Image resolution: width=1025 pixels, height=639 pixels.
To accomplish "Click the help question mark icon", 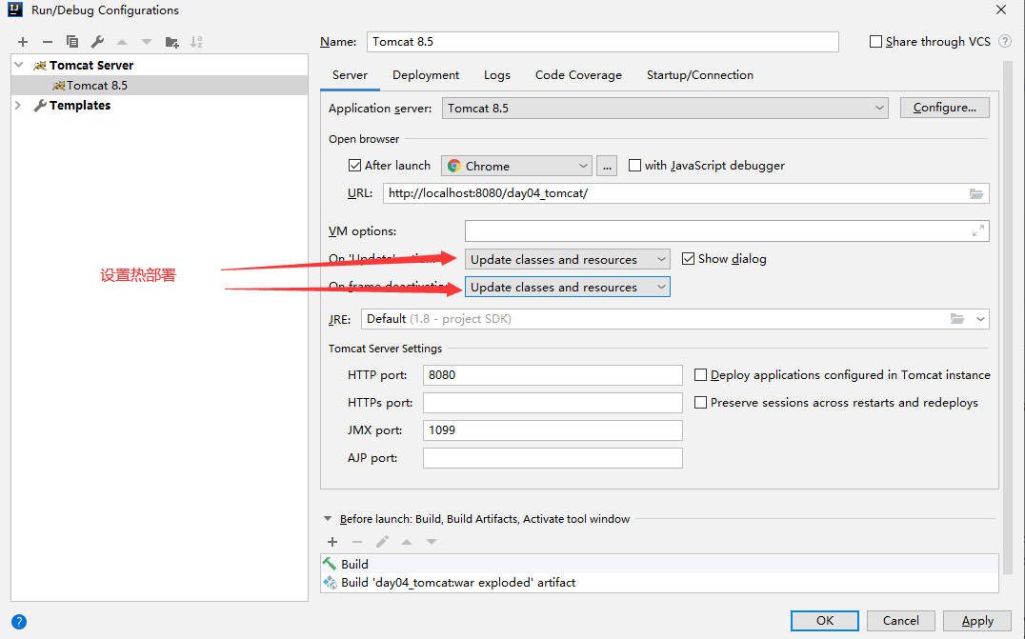I will [19, 621].
